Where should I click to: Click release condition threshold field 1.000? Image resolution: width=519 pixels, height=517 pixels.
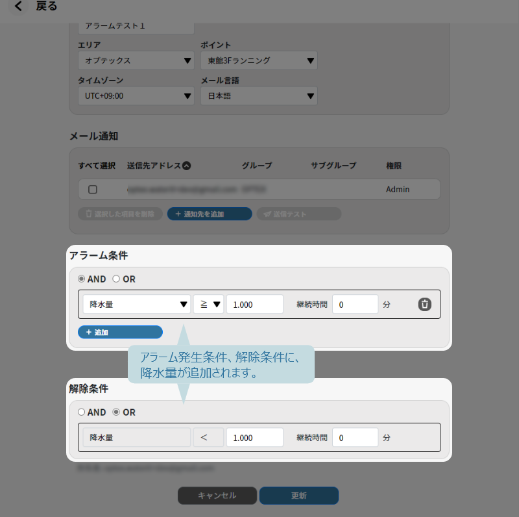click(x=255, y=438)
